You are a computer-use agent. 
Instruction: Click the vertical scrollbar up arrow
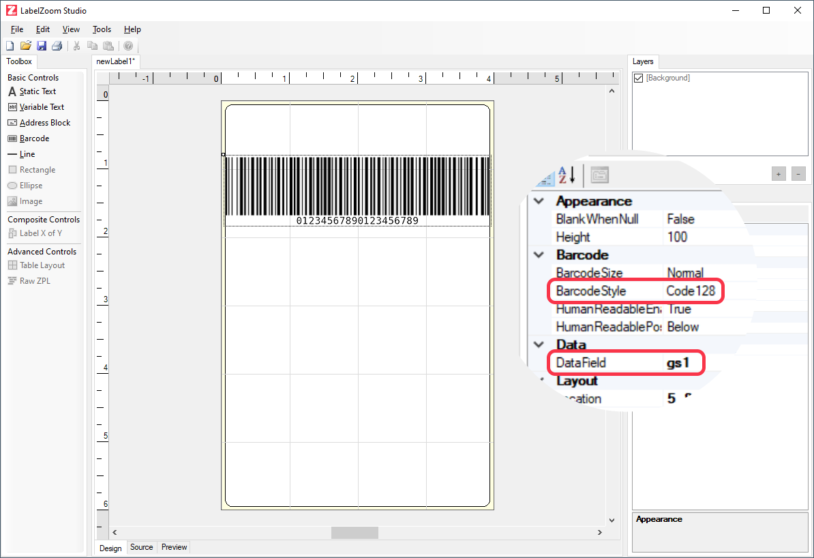pos(612,91)
